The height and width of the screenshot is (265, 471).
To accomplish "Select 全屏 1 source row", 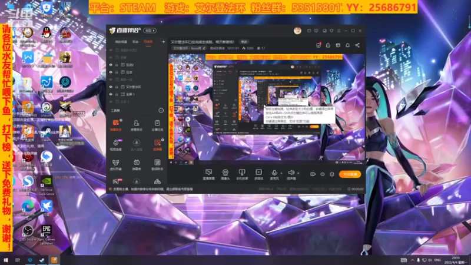I will (x=137, y=94).
